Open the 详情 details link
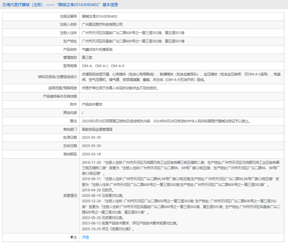This screenshot has height=244, width=288. coord(85,237)
